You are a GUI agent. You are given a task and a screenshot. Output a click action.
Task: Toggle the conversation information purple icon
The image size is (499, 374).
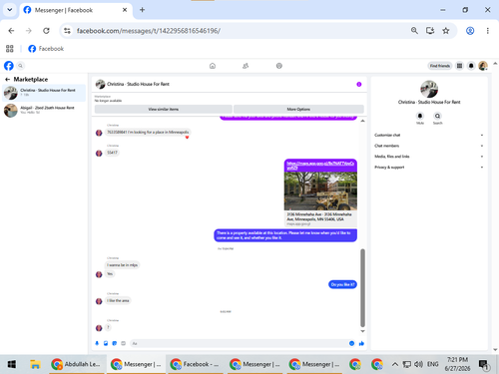point(359,84)
